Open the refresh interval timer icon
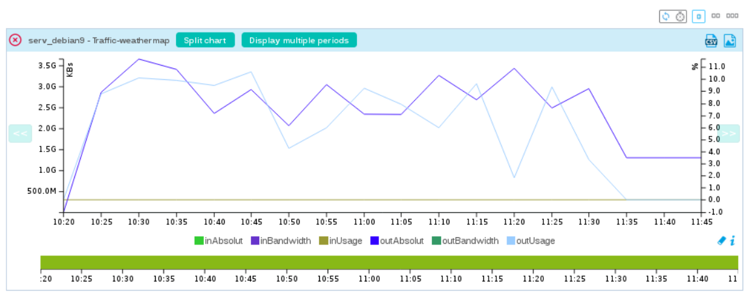The height and width of the screenshot is (301, 753). click(x=679, y=16)
